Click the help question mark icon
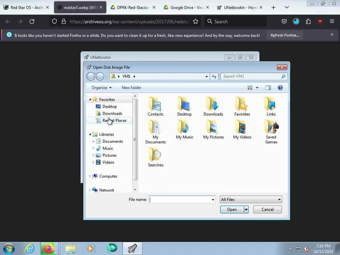Screen dimensions: 340x255 pyautogui.click(x=280, y=88)
